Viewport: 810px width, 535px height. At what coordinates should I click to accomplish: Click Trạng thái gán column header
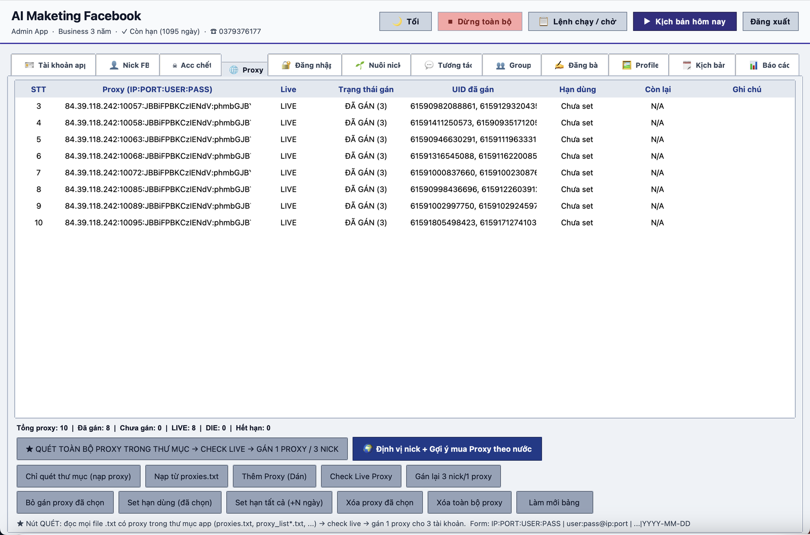366,90
